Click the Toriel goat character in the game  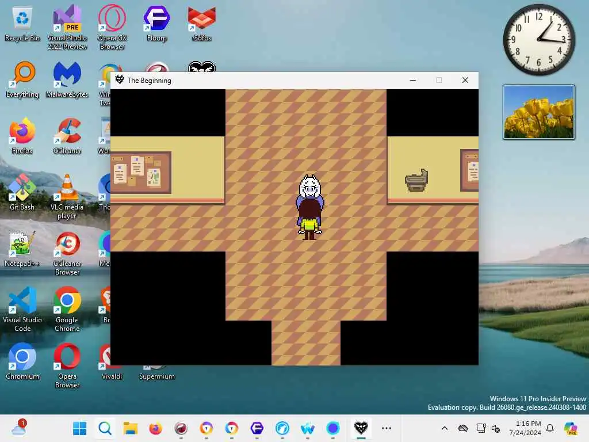pyautogui.click(x=310, y=188)
